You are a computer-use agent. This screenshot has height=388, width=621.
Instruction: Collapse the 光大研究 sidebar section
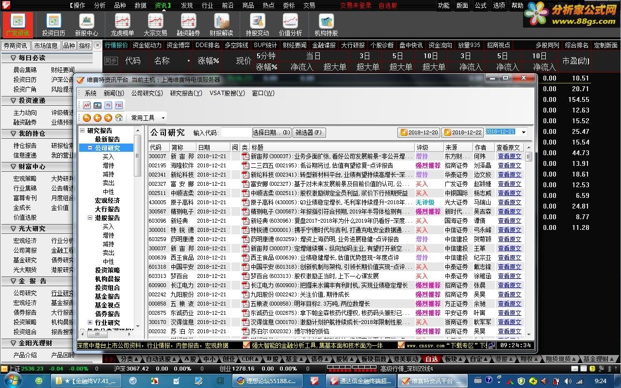point(13,228)
